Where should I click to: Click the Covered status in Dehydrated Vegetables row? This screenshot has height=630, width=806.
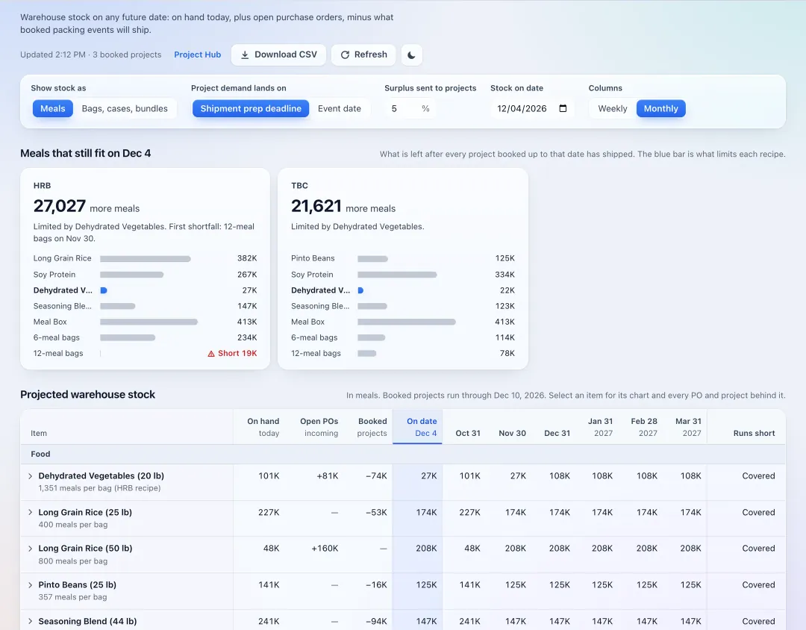758,475
